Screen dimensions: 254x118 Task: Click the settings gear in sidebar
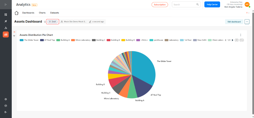pos(6,99)
